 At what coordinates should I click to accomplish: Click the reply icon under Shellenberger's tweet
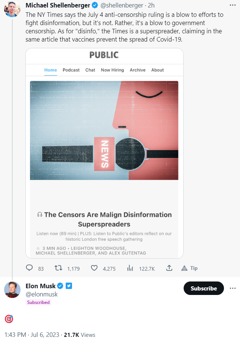tap(29, 268)
